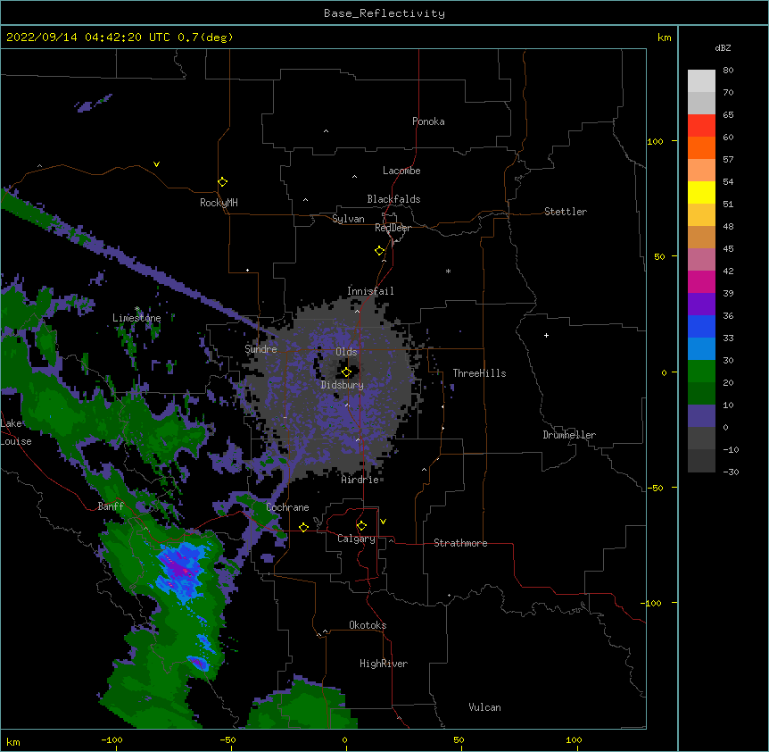Pick the lightest gray 70–80 dBZ legend swatch

(x=701, y=81)
